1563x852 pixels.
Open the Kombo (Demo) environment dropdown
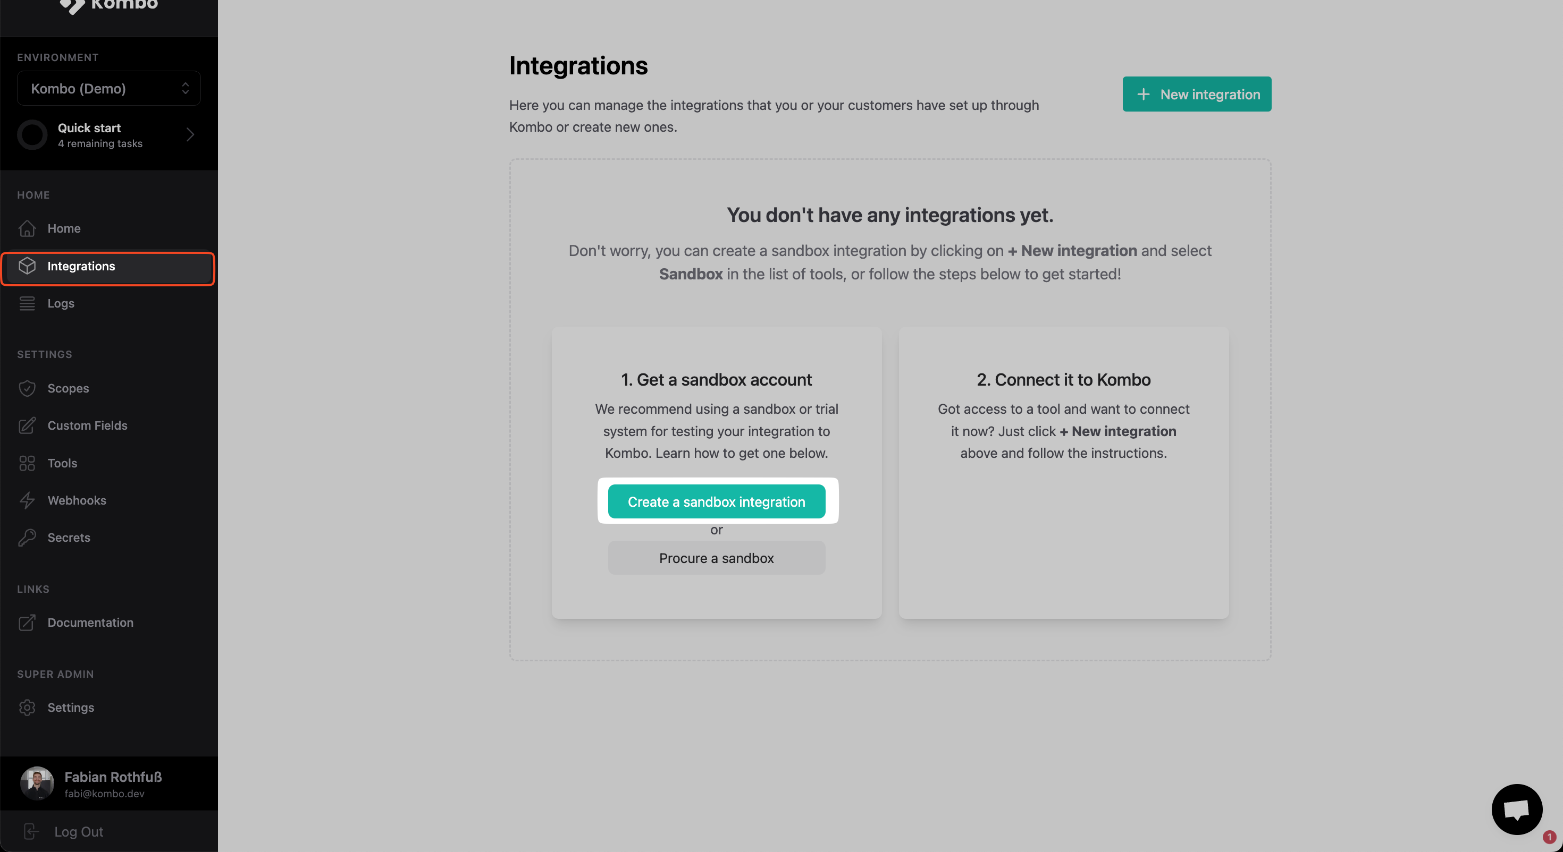(x=108, y=89)
